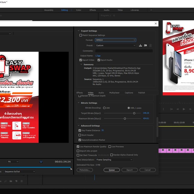Collapse the Export Settings section
This screenshot has height=194, width=194.
click(79, 31)
